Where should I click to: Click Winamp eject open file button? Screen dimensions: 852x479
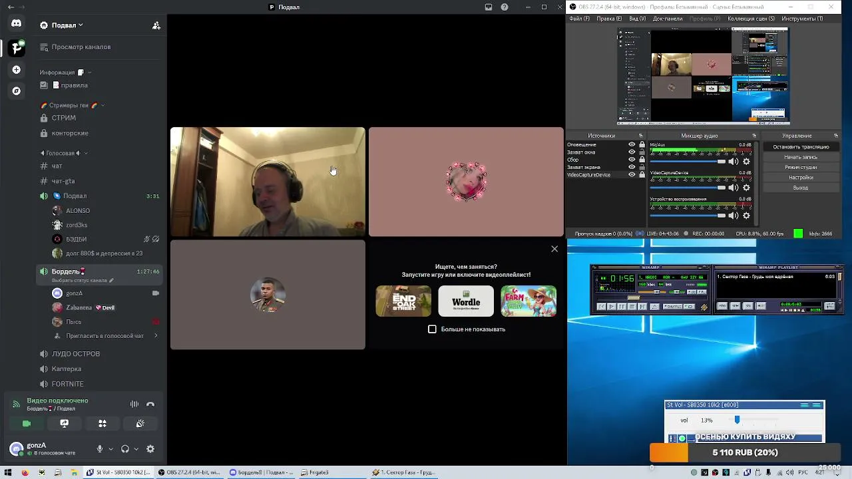pyautogui.click(x=654, y=307)
